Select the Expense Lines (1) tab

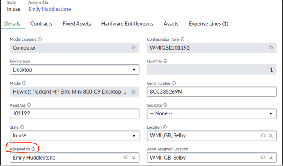(208, 24)
